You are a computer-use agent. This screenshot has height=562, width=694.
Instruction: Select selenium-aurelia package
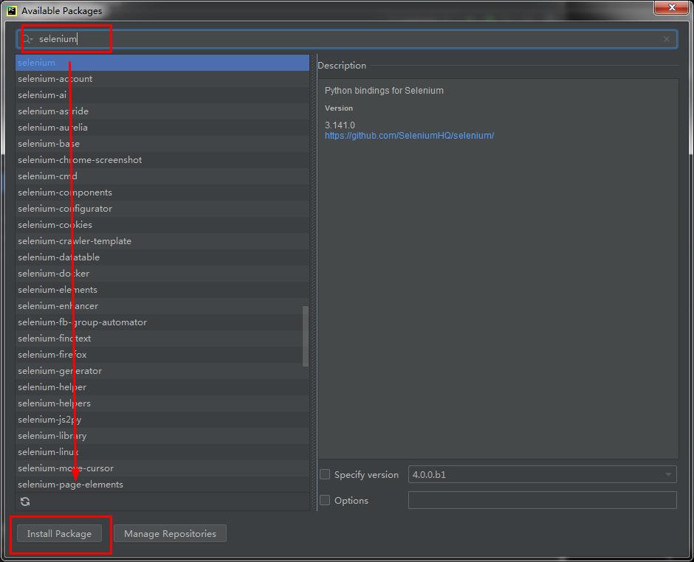coord(162,128)
